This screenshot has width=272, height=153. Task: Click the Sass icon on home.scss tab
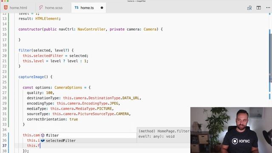pos(41,8)
